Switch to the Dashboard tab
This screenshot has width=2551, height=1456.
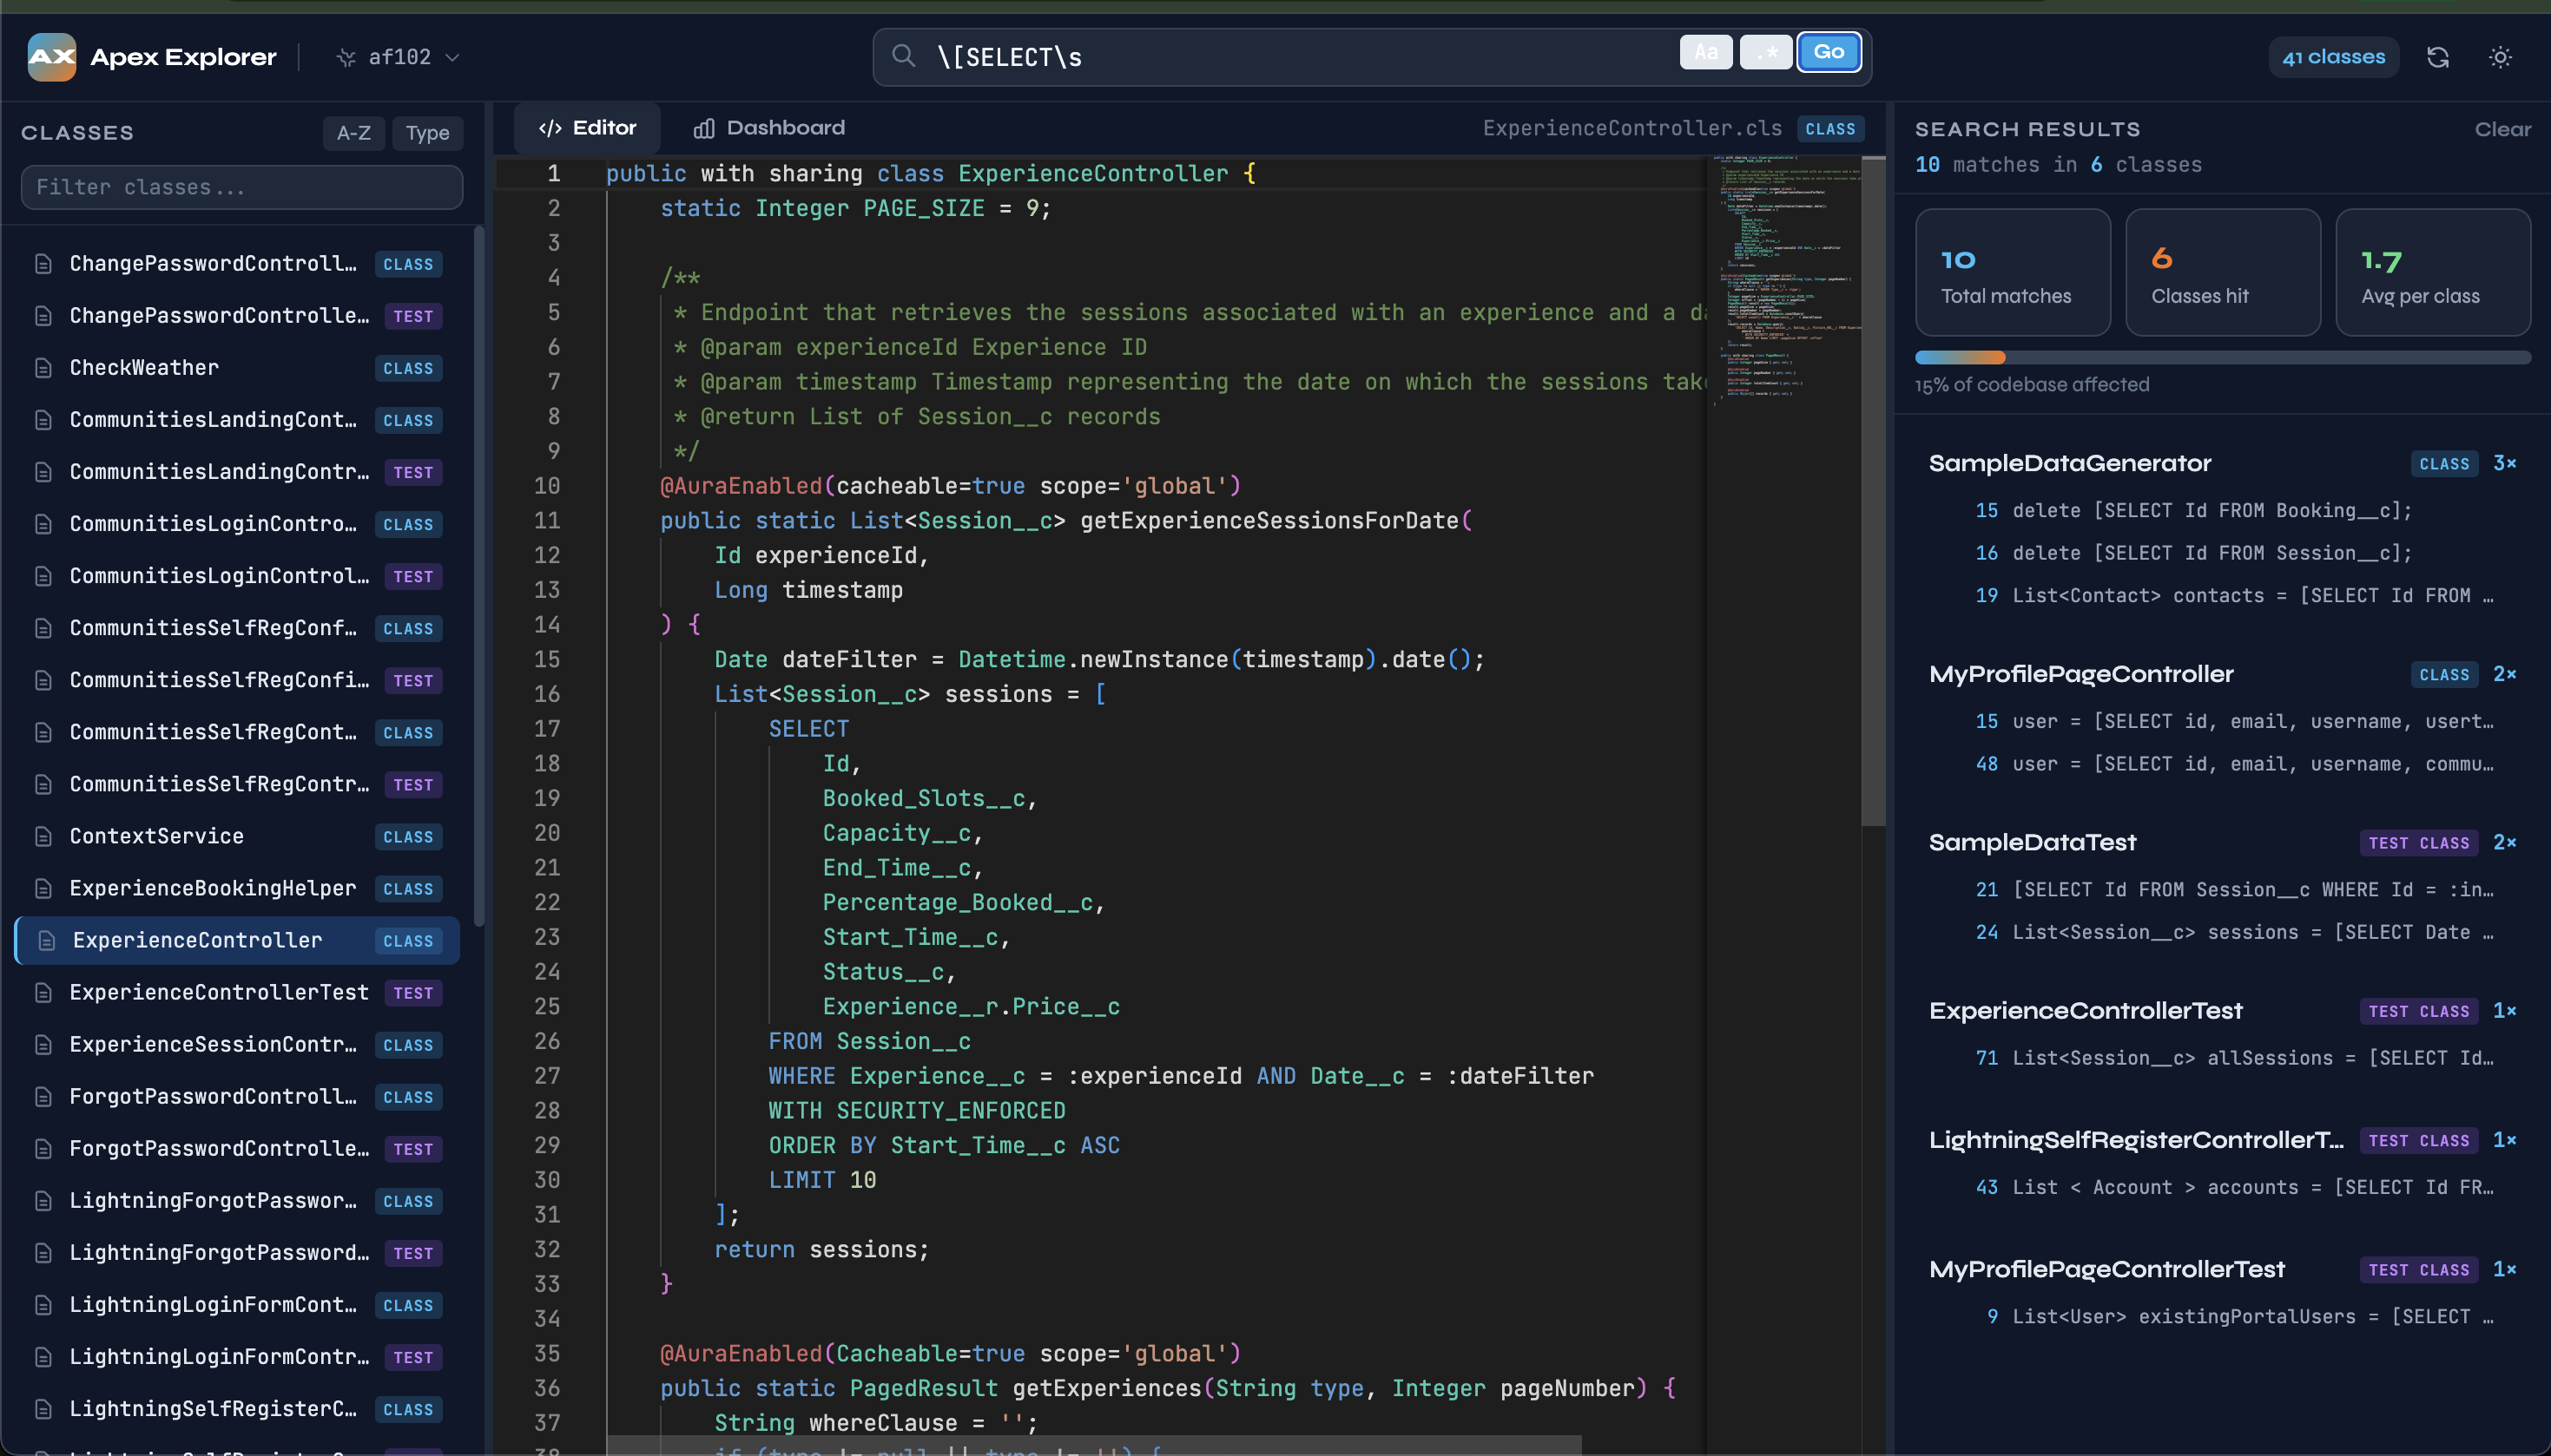click(x=769, y=128)
